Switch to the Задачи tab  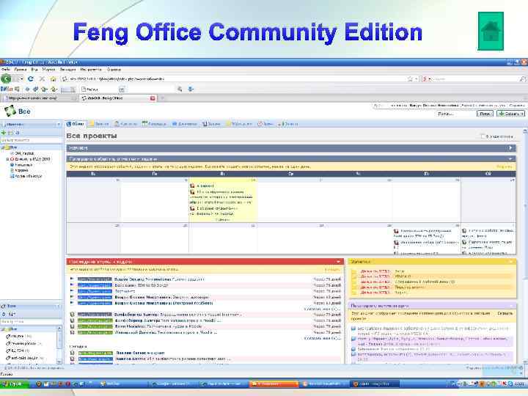pos(211,124)
